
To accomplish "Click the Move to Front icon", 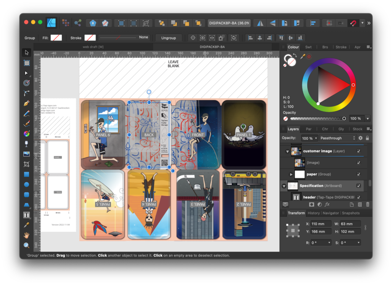I will point(198,23).
